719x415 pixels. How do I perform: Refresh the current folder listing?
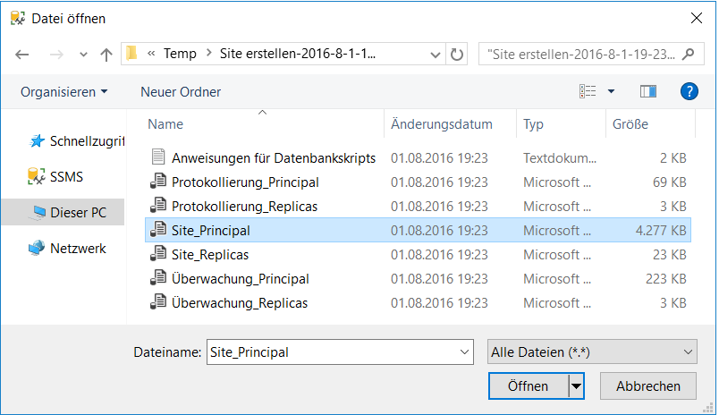(x=457, y=54)
